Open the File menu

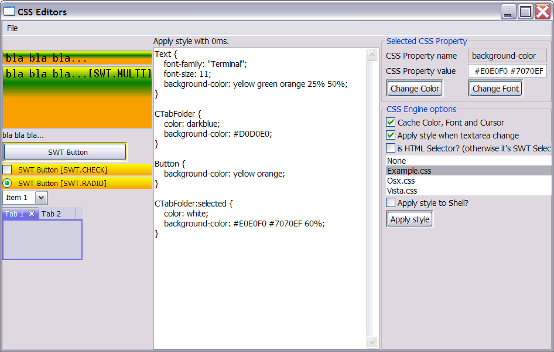(x=12, y=28)
